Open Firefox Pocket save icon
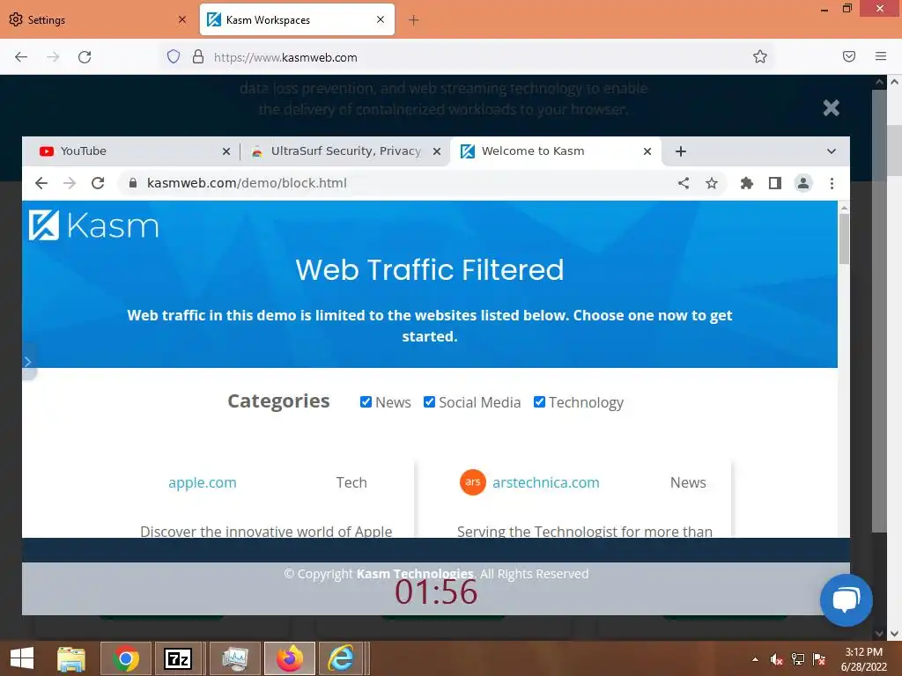This screenshot has height=676, width=902. [849, 56]
